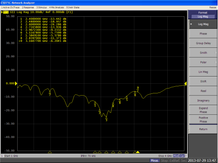Click the Return softkey

203,129
